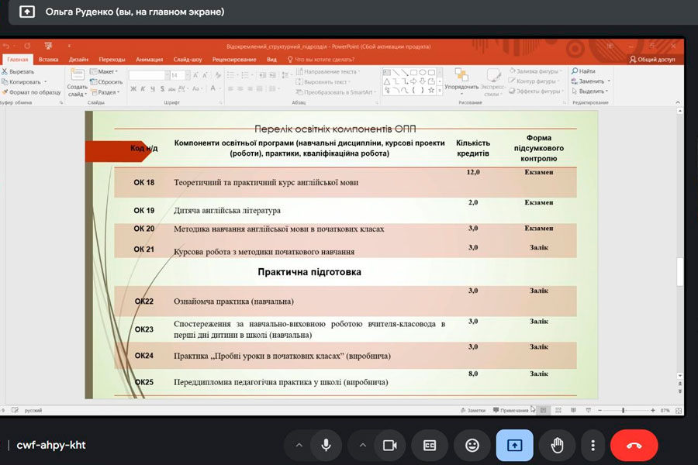This screenshot has width=698, height=465.
Task: Turn off the camera in Meet
Action: [389, 445]
